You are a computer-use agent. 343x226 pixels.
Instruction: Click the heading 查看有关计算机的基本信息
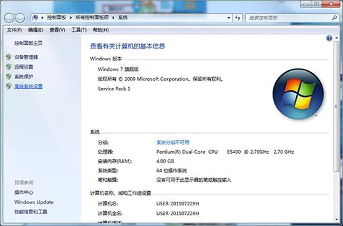[127, 46]
